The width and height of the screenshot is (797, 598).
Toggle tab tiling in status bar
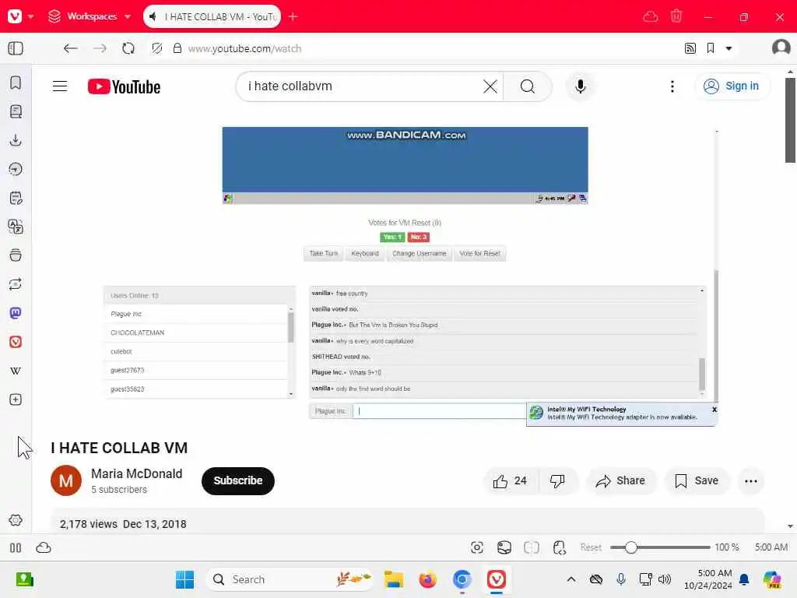[531, 547]
